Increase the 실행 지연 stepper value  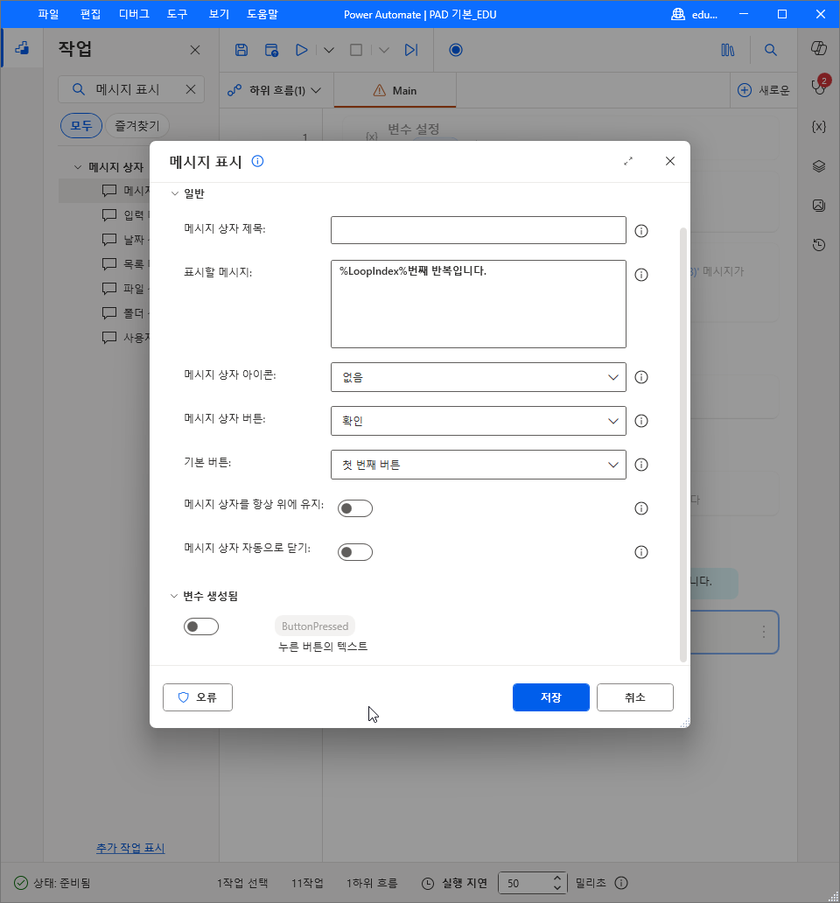click(556, 878)
